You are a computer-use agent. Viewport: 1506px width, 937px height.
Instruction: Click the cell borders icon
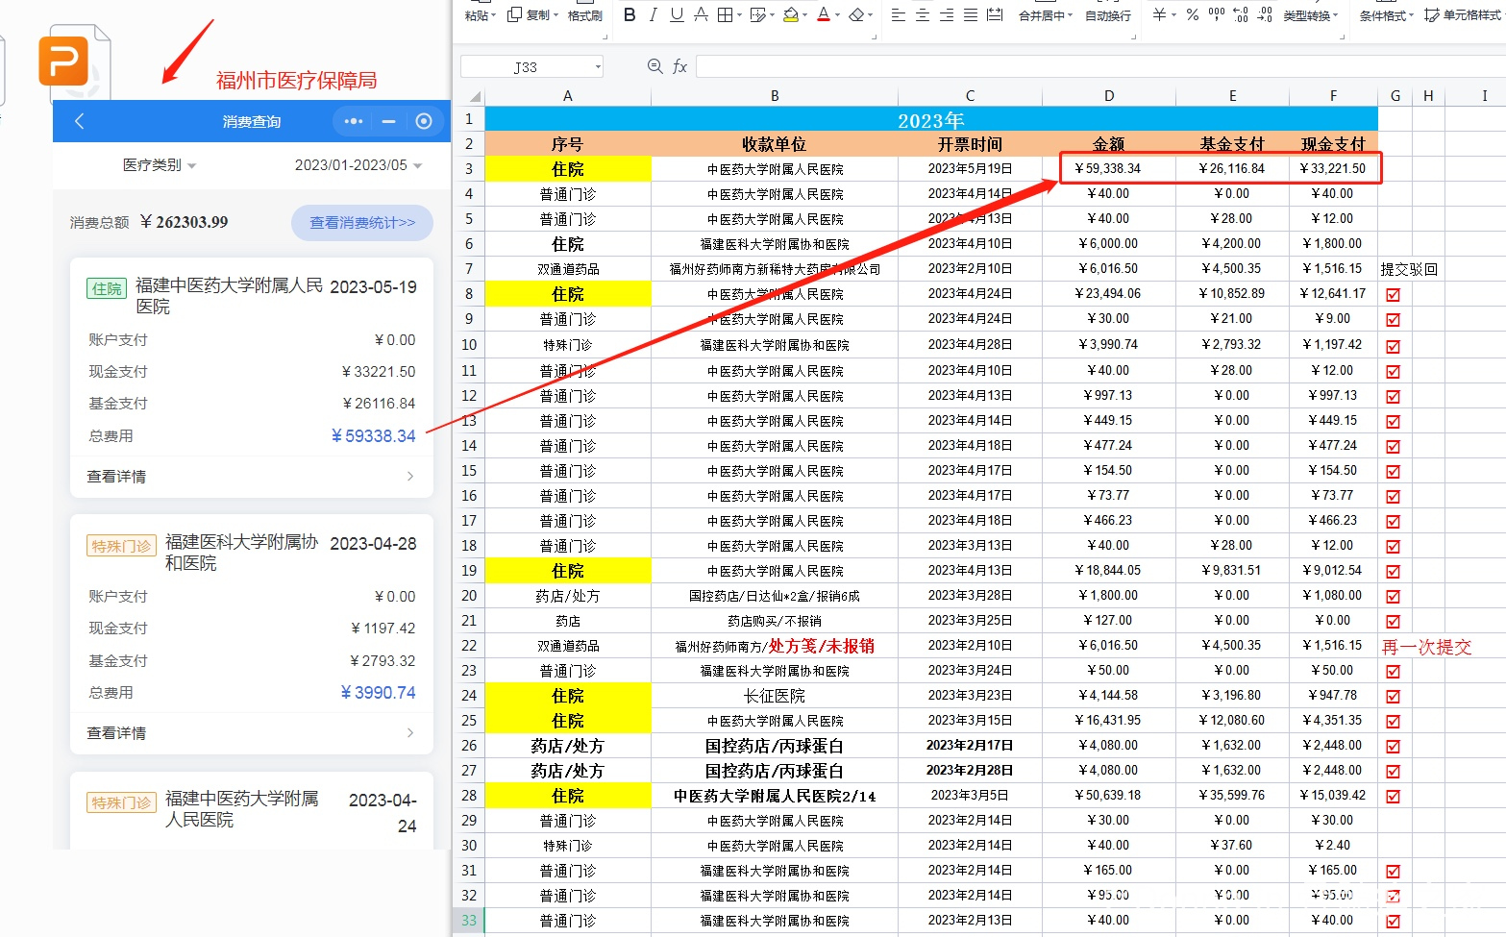coord(725,14)
